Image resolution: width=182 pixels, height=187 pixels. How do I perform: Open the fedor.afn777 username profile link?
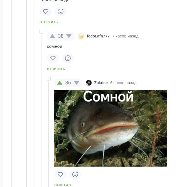click(98, 36)
